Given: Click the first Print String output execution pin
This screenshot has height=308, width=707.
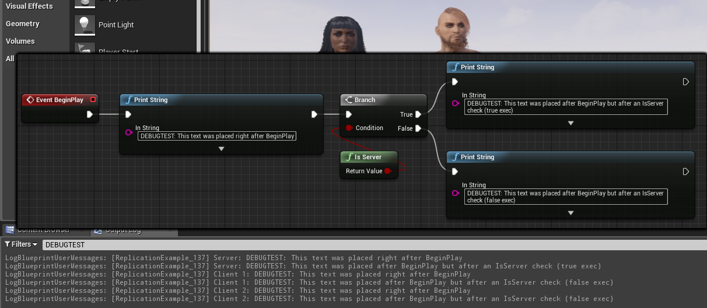Looking at the screenshot, I should (314, 114).
